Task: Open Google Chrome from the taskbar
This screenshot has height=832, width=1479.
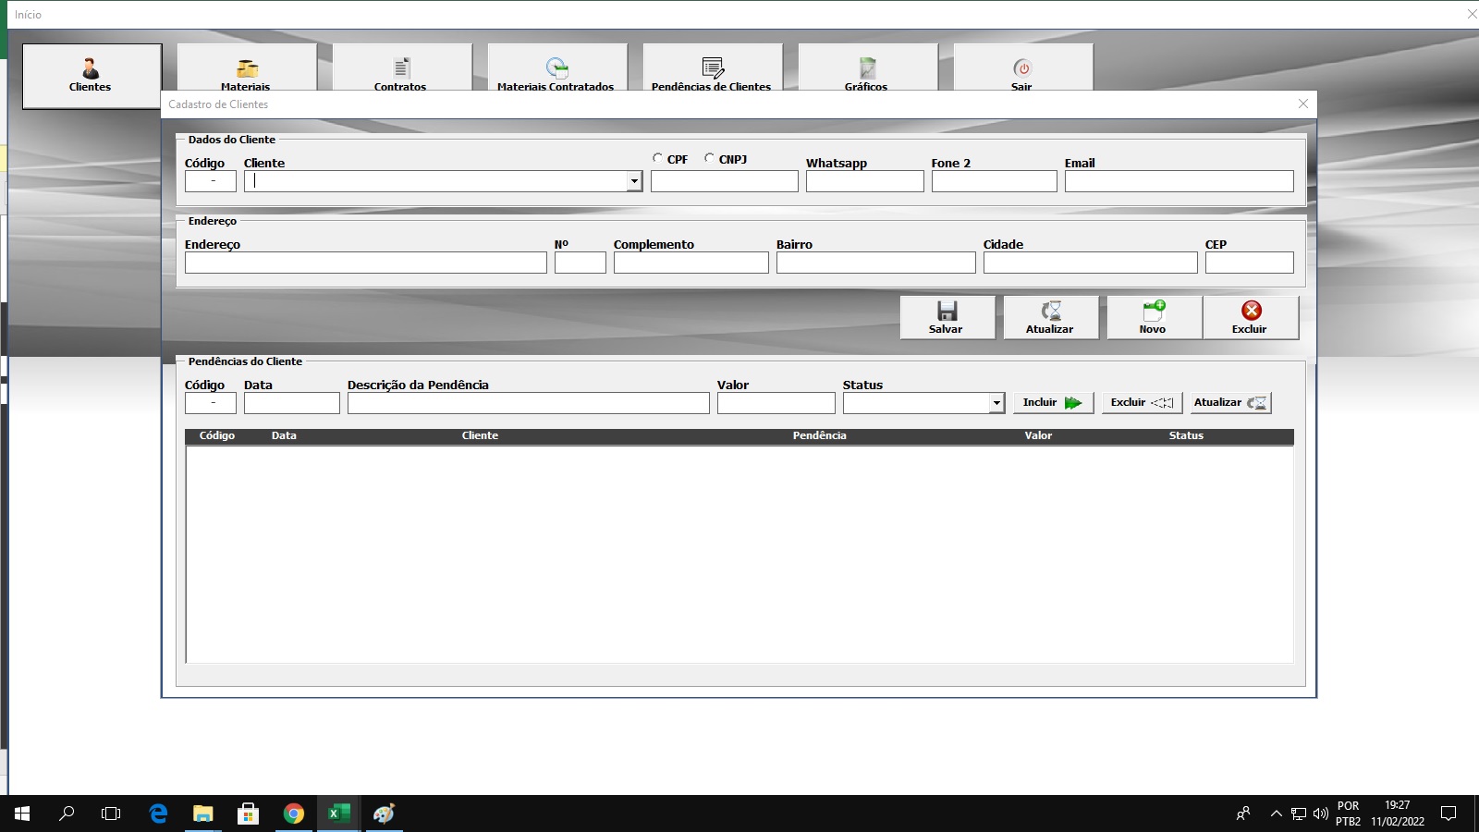Action: pos(294,814)
